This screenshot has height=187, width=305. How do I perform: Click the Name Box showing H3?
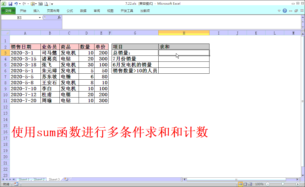click(x=19, y=17)
